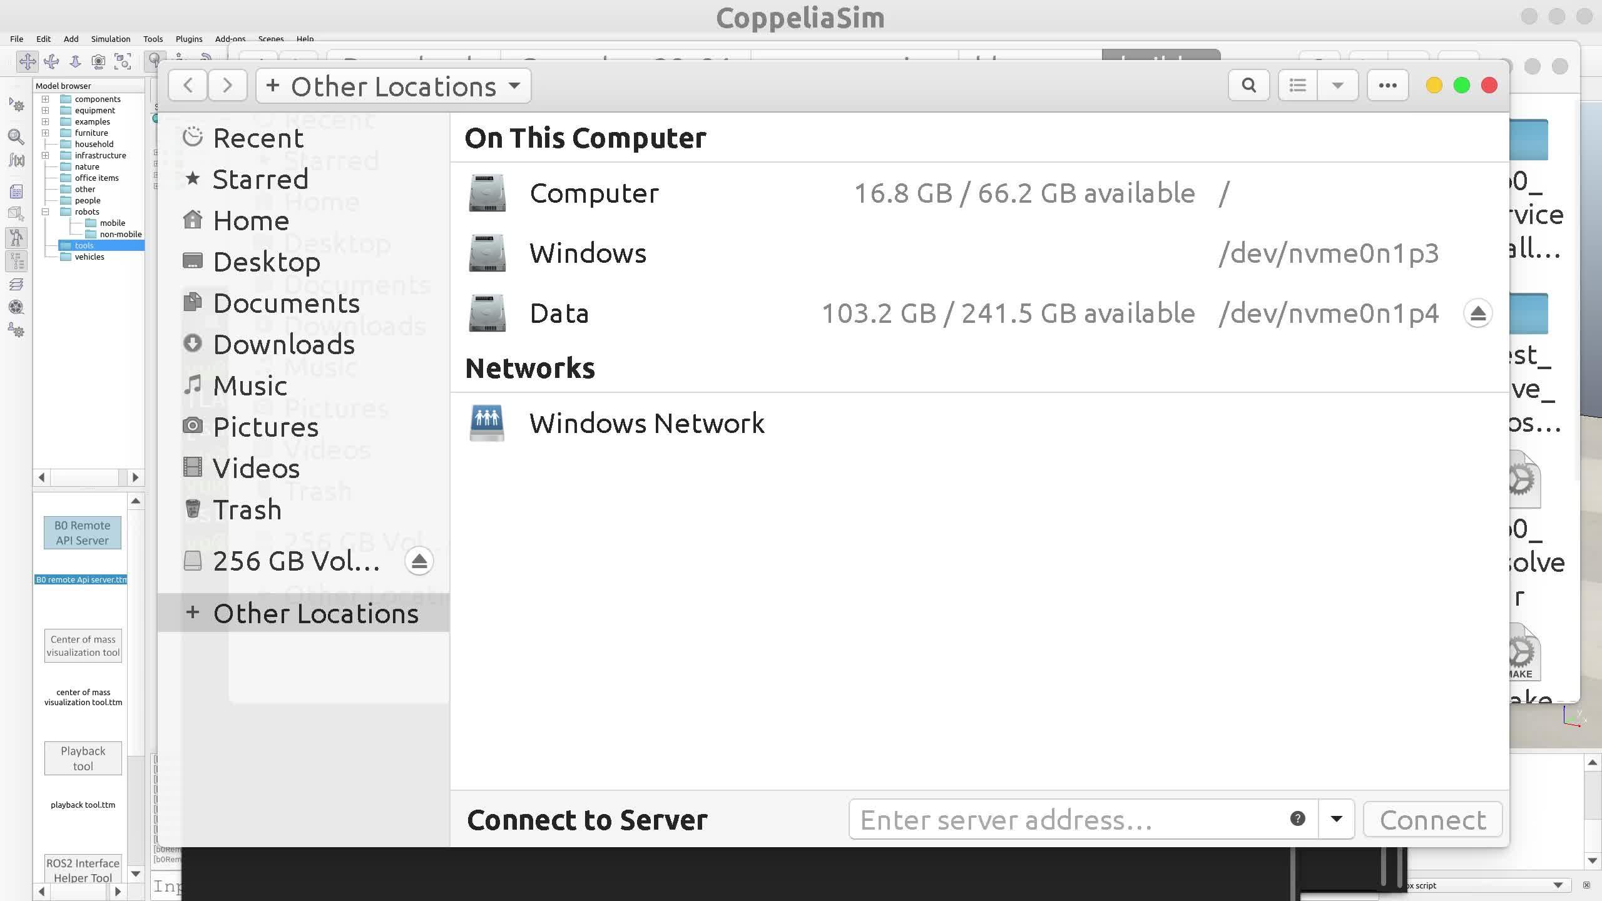The image size is (1602, 901).
Task: Open the three-dots more menu
Action: pos(1387,85)
